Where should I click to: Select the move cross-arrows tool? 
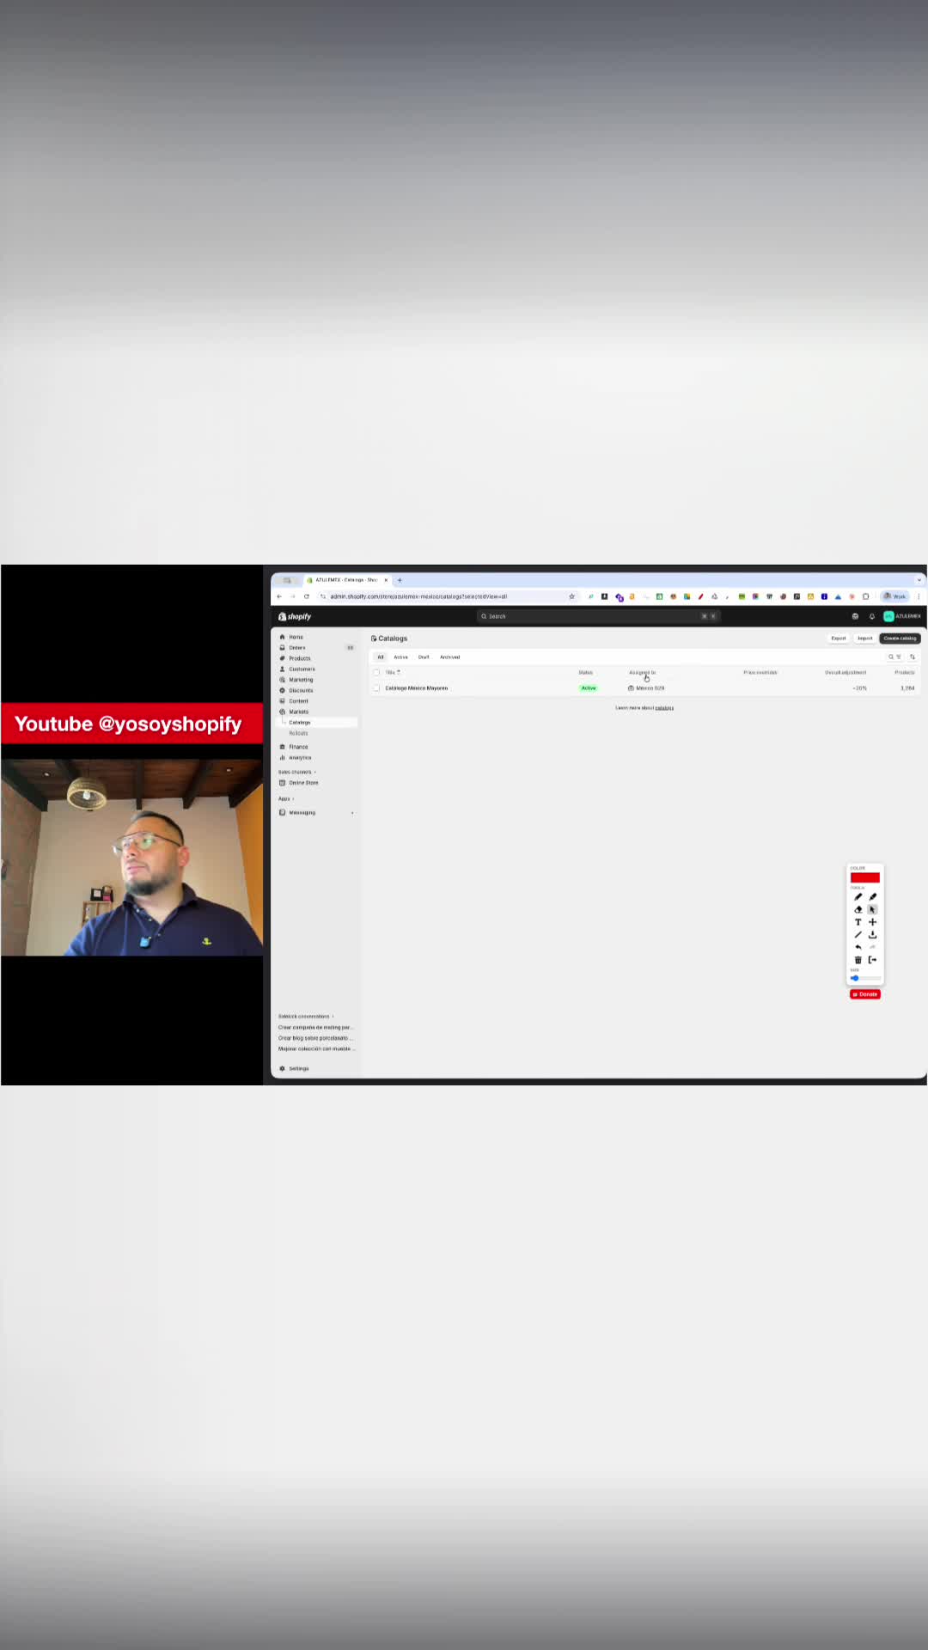tap(872, 922)
